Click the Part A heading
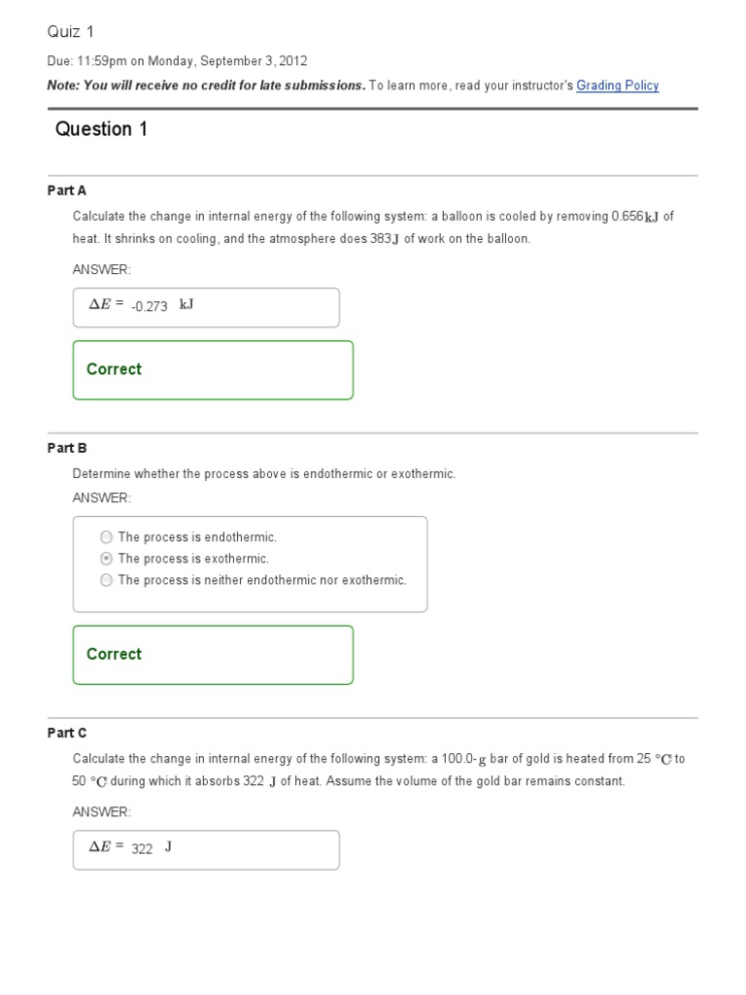The width and height of the screenshot is (746, 995). click(67, 190)
